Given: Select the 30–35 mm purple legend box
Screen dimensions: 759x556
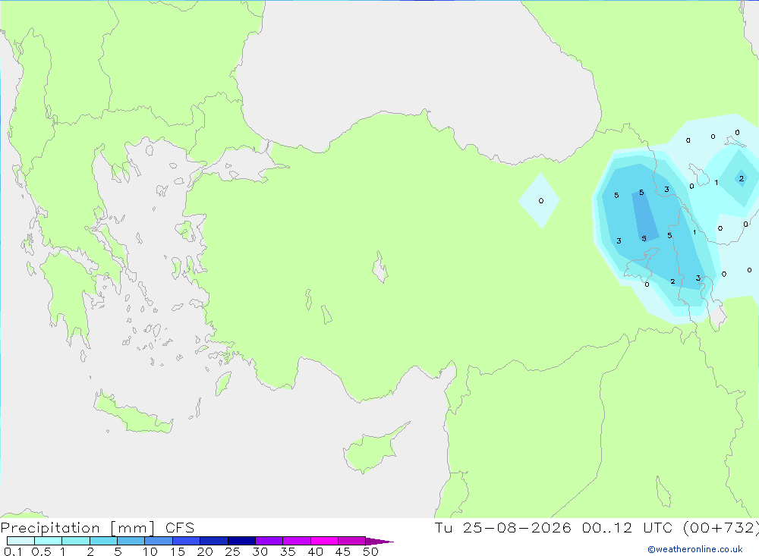Looking at the screenshot, I should [269, 541].
